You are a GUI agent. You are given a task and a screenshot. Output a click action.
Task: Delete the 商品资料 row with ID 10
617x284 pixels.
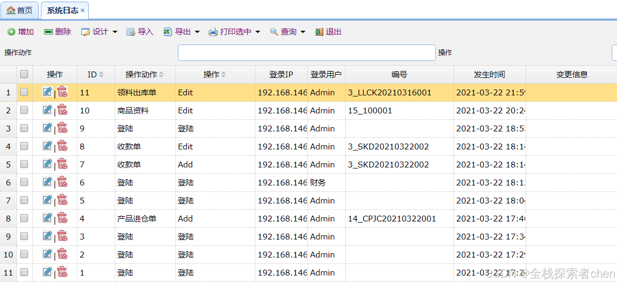click(x=62, y=110)
